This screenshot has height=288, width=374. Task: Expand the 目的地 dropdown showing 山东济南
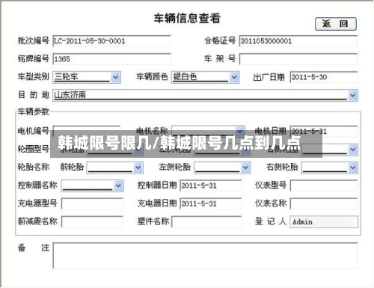click(x=206, y=95)
